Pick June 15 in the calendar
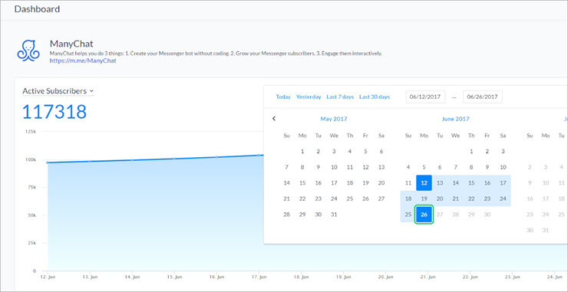This screenshot has height=292, width=568. click(x=471, y=183)
